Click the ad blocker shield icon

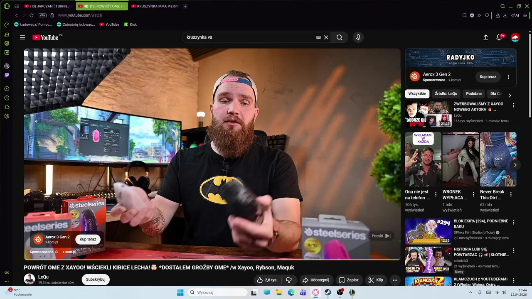coord(472,15)
